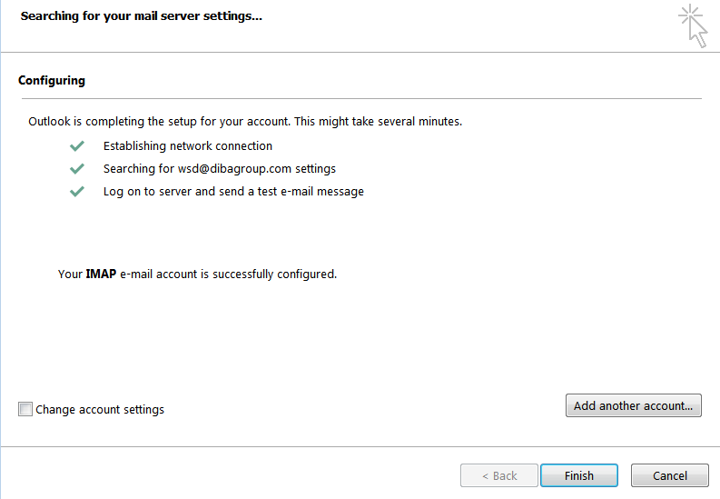This screenshot has height=499, width=720.
Task: Click checkmark beside Searching for wsd@dibagroup.com settings
Action: [x=76, y=169]
